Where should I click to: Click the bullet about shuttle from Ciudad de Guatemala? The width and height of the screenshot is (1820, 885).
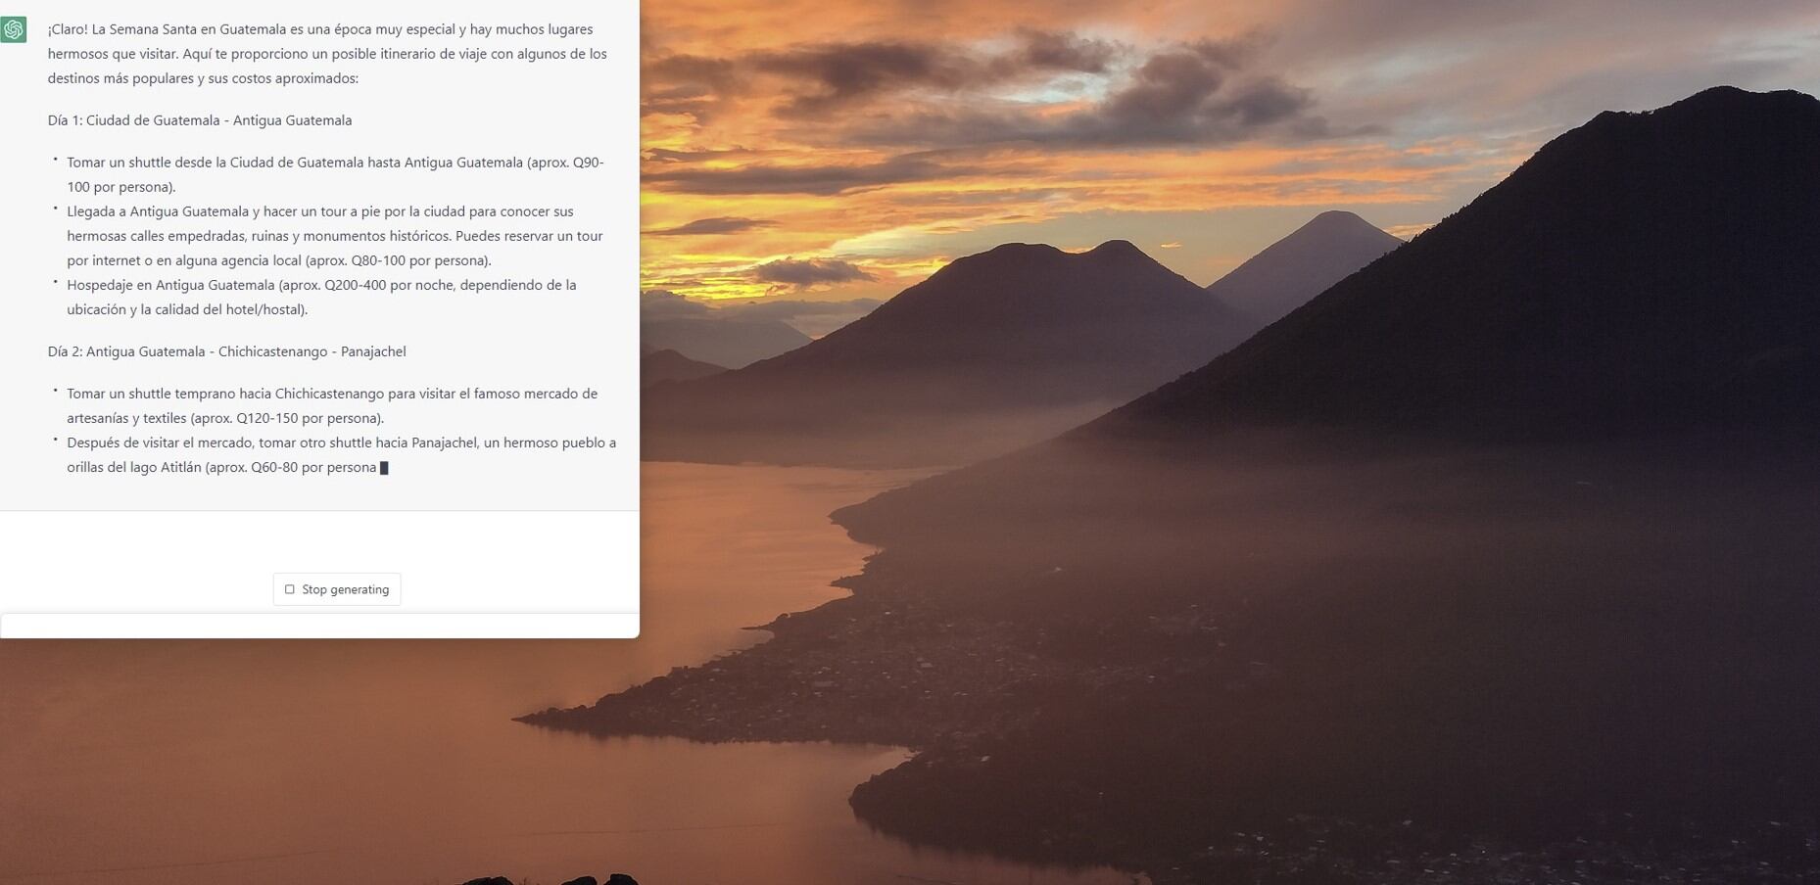tap(335, 174)
